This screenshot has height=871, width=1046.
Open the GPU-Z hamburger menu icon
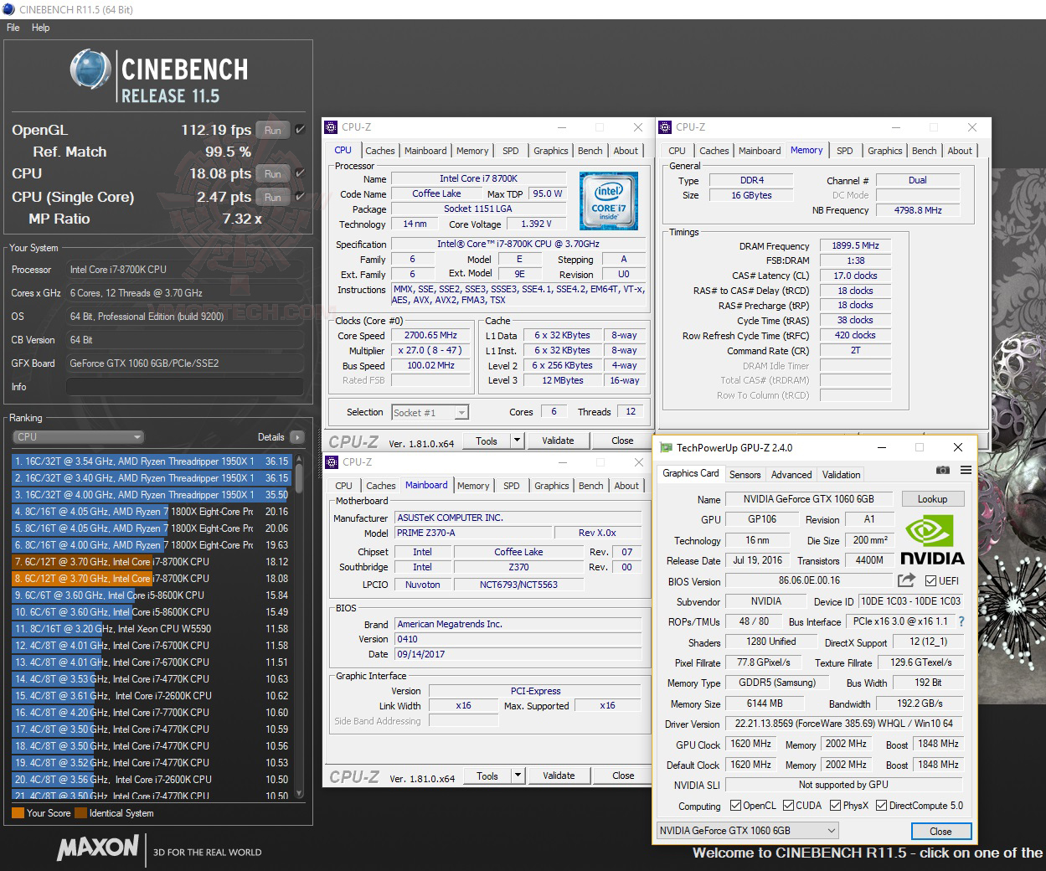966,470
